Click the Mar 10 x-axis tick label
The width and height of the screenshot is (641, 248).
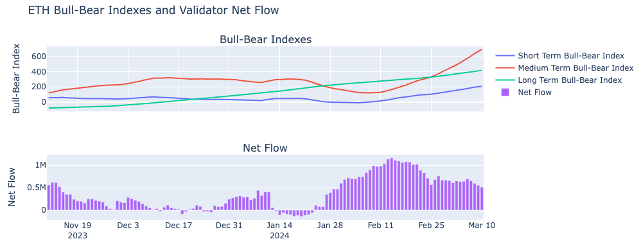click(x=482, y=226)
